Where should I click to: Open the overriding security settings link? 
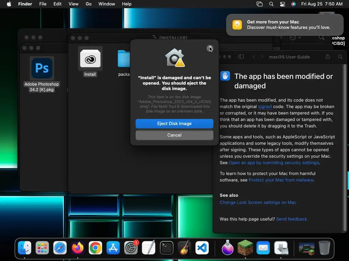[274, 163]
